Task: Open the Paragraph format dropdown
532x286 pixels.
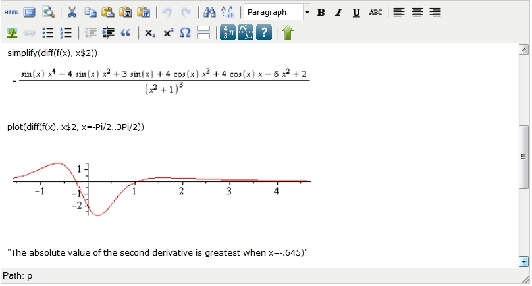Action: (277, 12)
